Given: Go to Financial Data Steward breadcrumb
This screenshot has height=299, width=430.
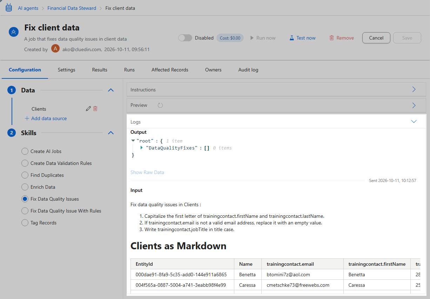Looking at the screenshot, I should pyautogui.click(x=72, y=8).
